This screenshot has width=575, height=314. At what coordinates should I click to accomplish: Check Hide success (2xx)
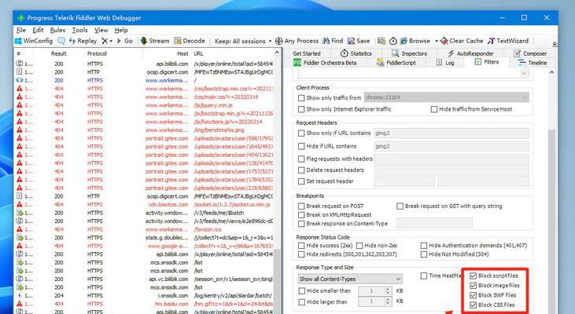click(x=301, y=246)
